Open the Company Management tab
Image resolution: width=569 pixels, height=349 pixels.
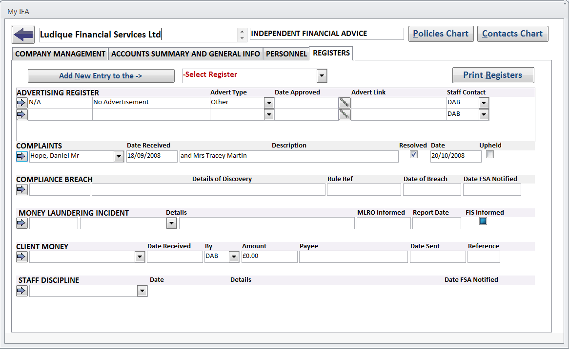point(60,54)
